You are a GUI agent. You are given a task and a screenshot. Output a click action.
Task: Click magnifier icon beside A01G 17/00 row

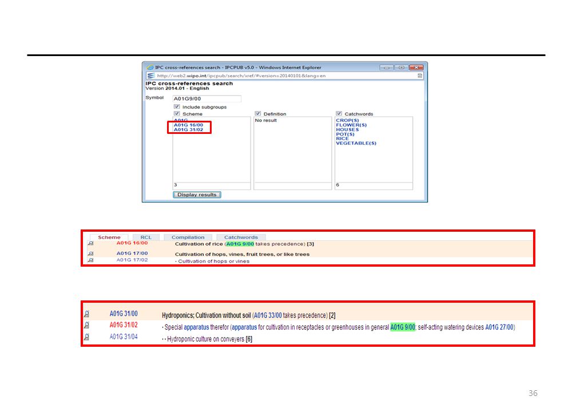(90, 253)
